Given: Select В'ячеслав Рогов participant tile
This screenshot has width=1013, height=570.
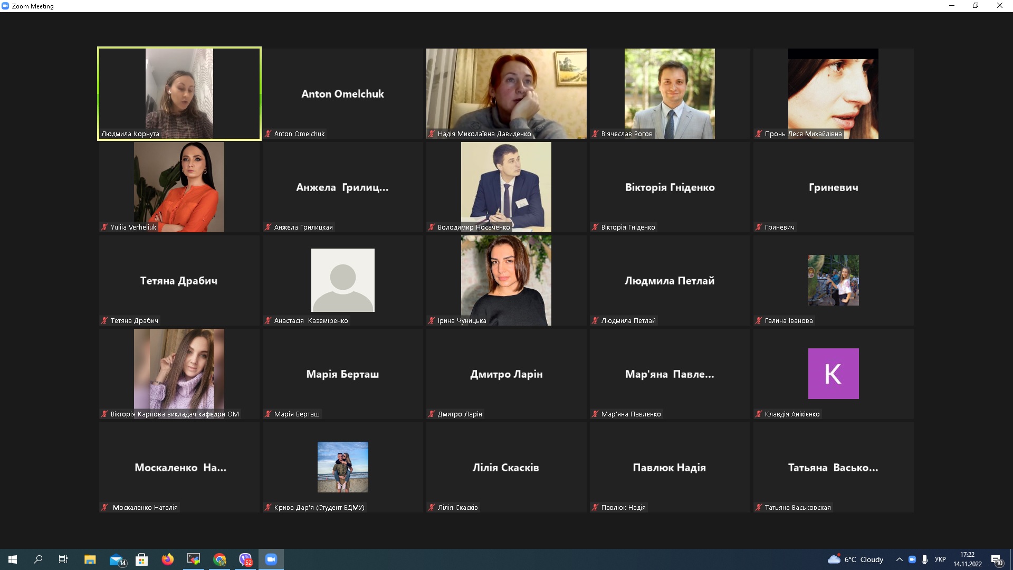Looking at the screenshot, I should click(670, 93).
